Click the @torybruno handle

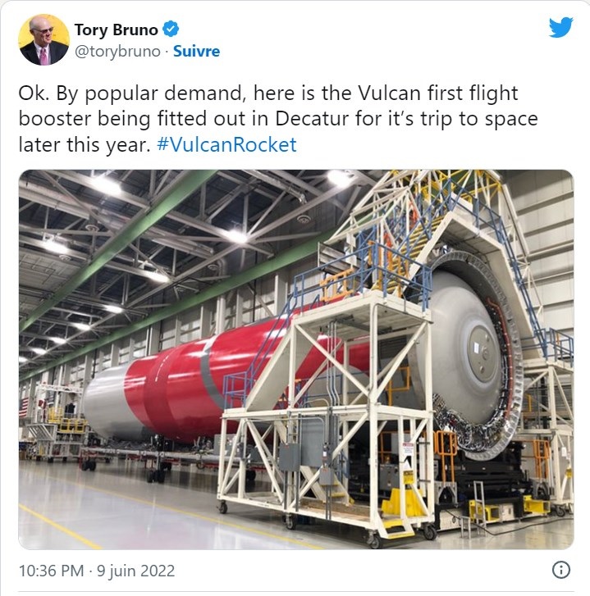tap(117, 52)
